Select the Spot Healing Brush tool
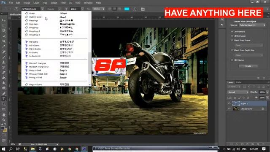This screenshot has height=152, width=270. [4, 52]
